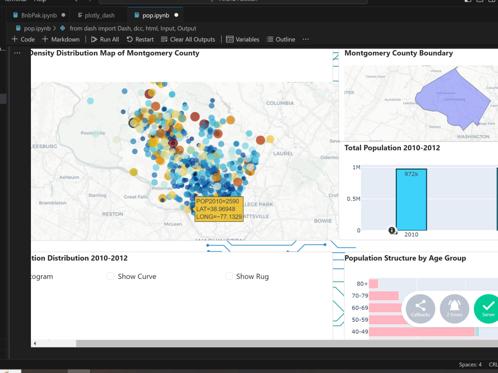The height and width of the screenshot is (373, 498).
Task: Show the notebook Outline
Action: pyautogui.click(x=281, y=39)
